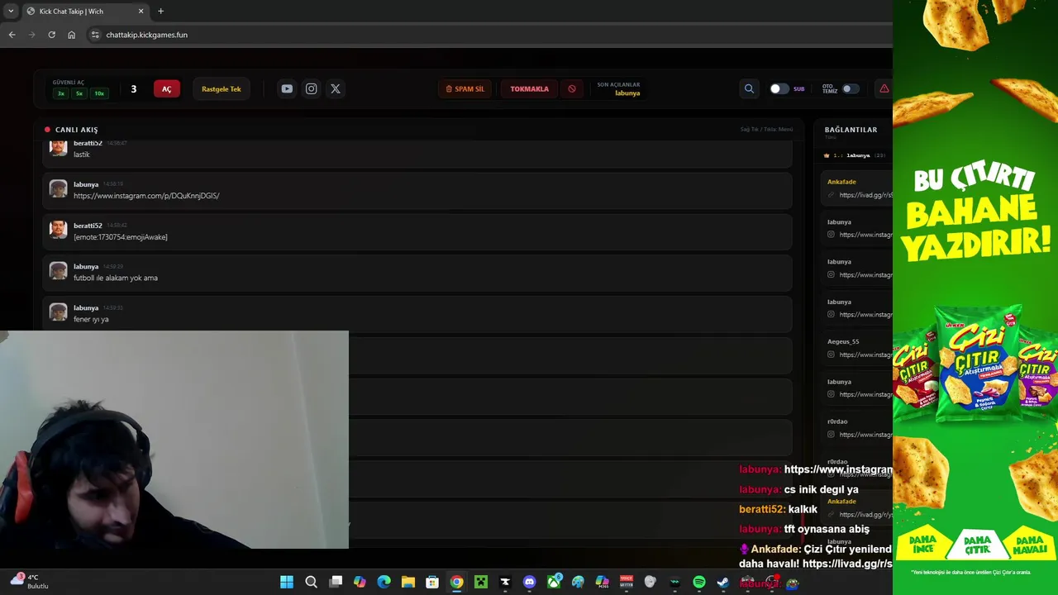
Task: Select the 10x option under GÜVENLİ AÇ
Action: [99, 93]
